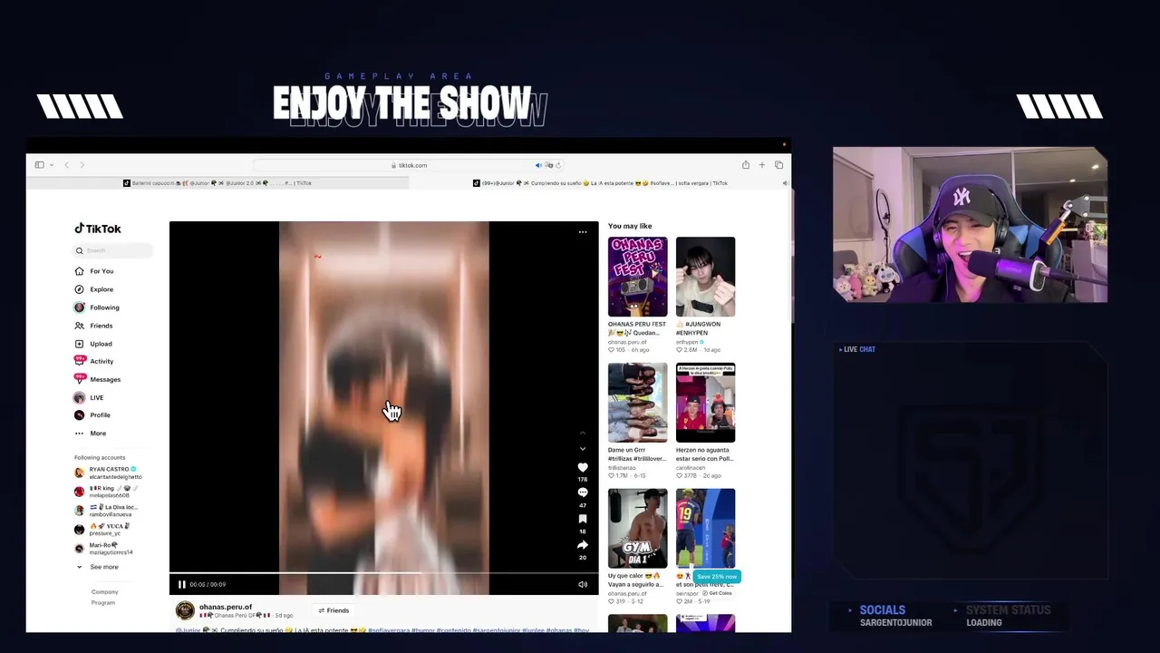This screenshot has height=653, width=1160.
Task: Click the TikTok search field
Action: coord(113,250)
